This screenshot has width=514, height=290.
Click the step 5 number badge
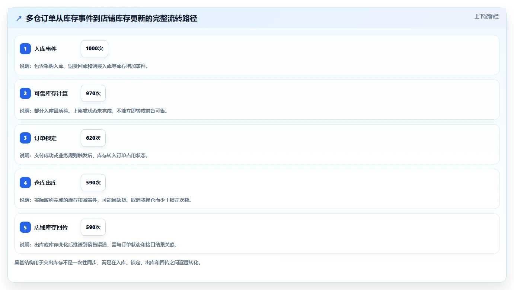click(x=25, y=227)
